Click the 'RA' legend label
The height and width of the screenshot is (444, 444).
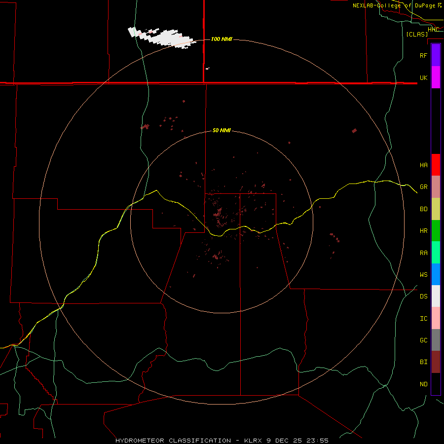click(x=424, y=253)
